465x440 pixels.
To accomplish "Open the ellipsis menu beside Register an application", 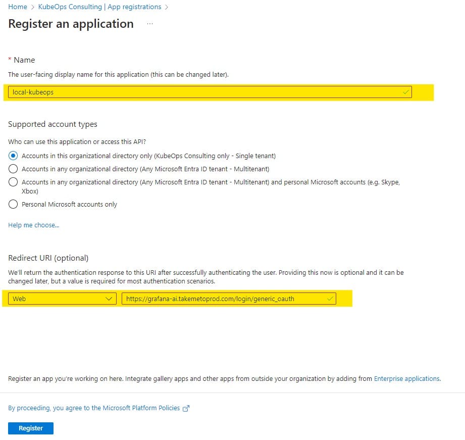I will pyautogui.click(x=150, y=24).
